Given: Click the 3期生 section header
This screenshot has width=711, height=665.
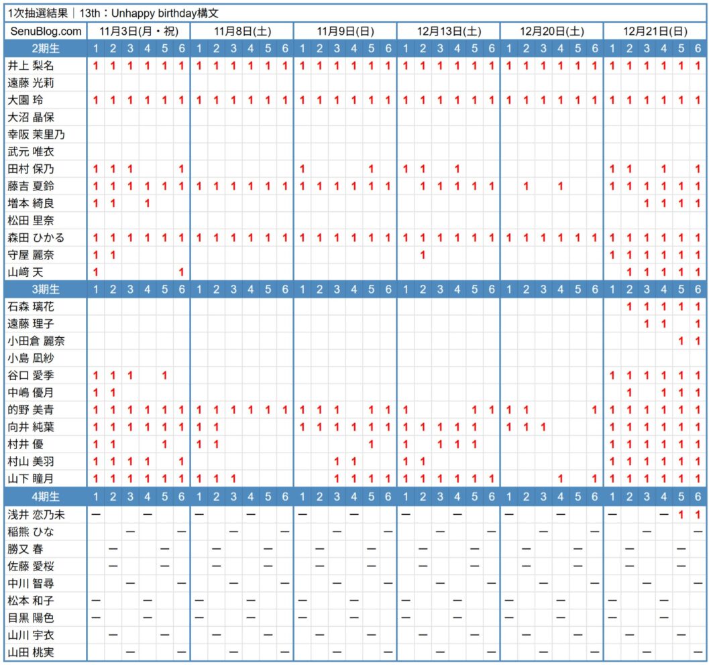Looking at the screenshot, I should [46, 290].
